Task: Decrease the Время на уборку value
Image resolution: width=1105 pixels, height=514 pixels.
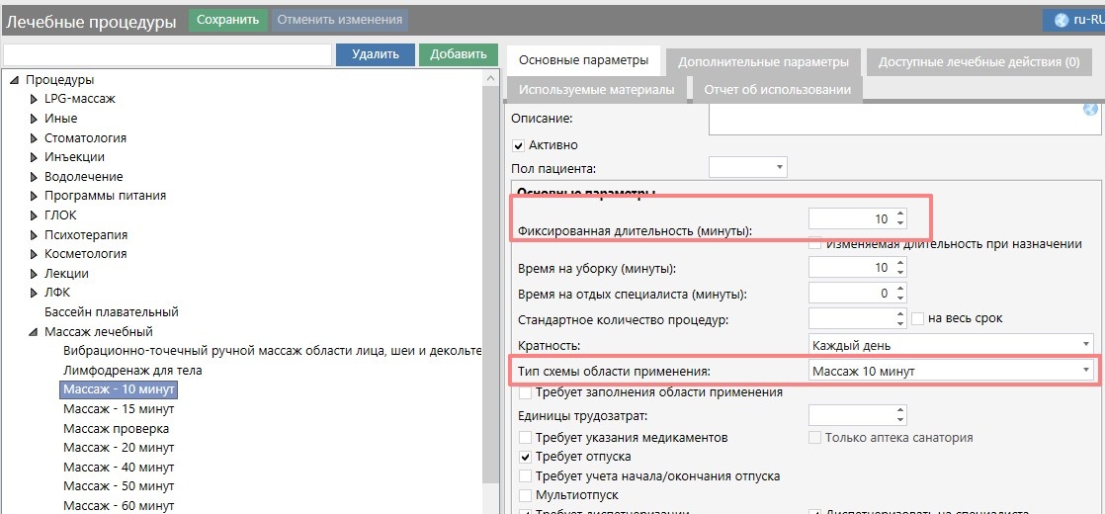Action: (899, 273)
